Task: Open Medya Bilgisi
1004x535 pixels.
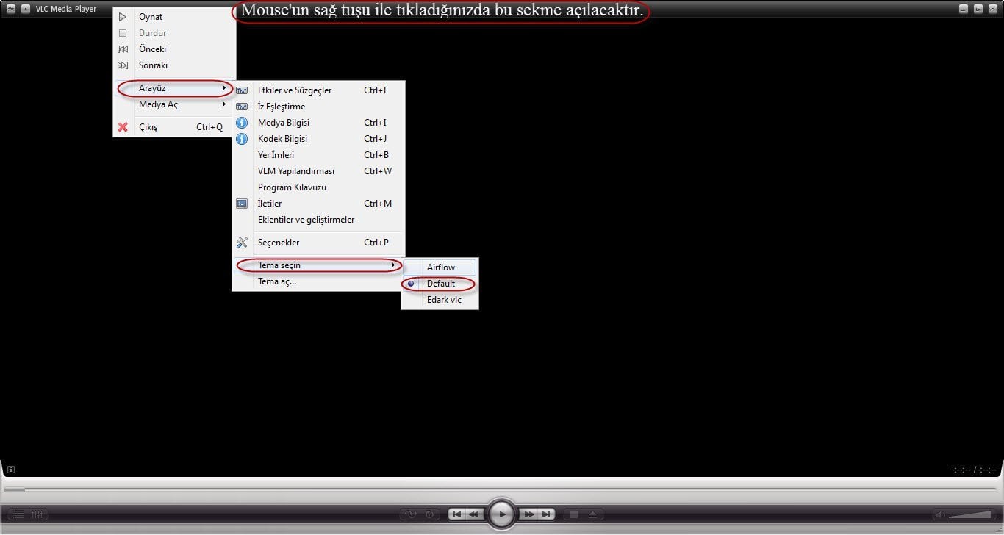Action: (x=318, y=123)
